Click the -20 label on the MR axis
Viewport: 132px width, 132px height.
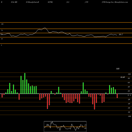(x=129, y=100)
